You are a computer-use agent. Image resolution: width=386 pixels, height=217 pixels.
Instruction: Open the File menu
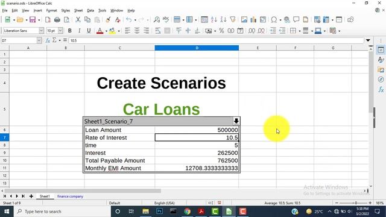[x=5, y=11]
